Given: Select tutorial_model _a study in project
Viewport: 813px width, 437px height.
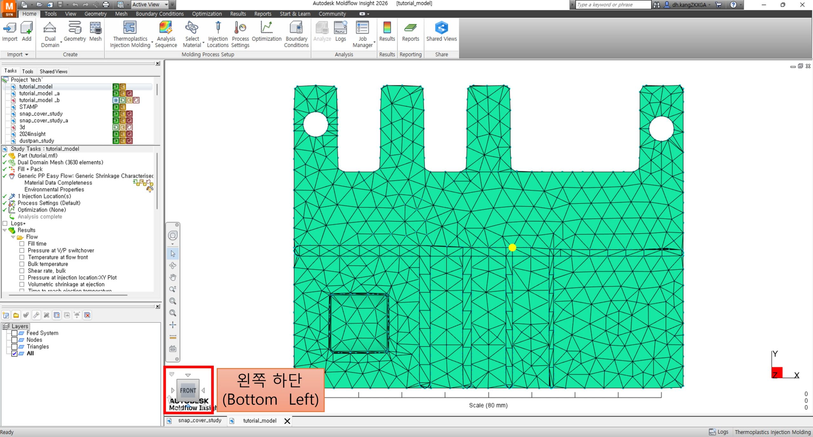Looking at the screenshot, I should [x=39, y=93].
